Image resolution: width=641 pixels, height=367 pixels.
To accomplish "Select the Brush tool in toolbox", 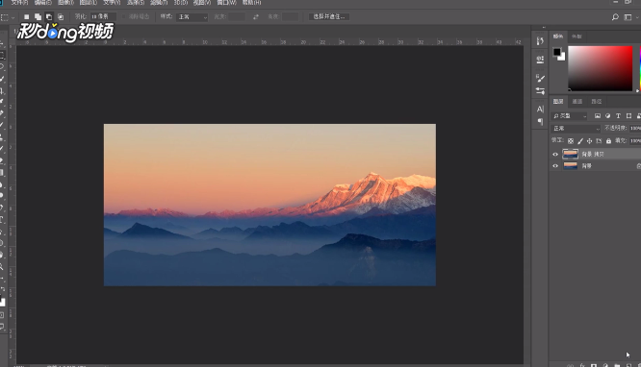I will click(x=2, y=125).
